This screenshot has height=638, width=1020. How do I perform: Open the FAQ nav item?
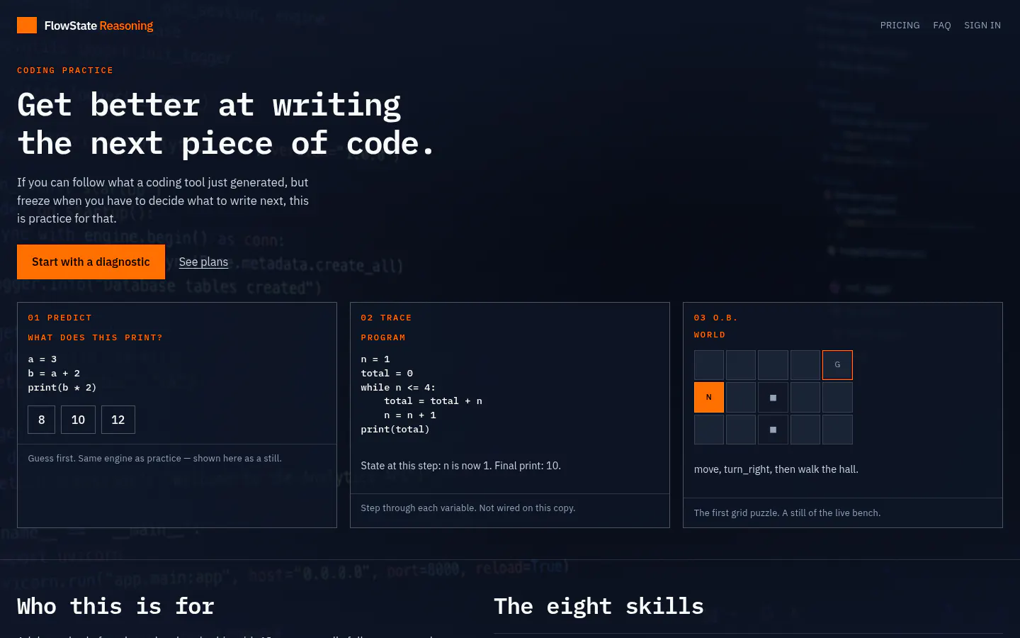[x=941, y=26]
